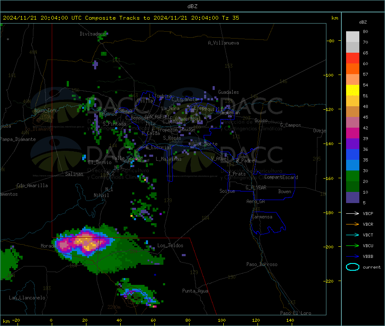
Task: Click the Pampa_Diamante label
Action: tap(18, 139)
